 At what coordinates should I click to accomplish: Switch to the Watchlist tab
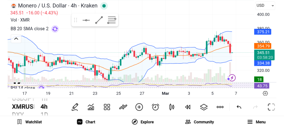click(29, 122)
